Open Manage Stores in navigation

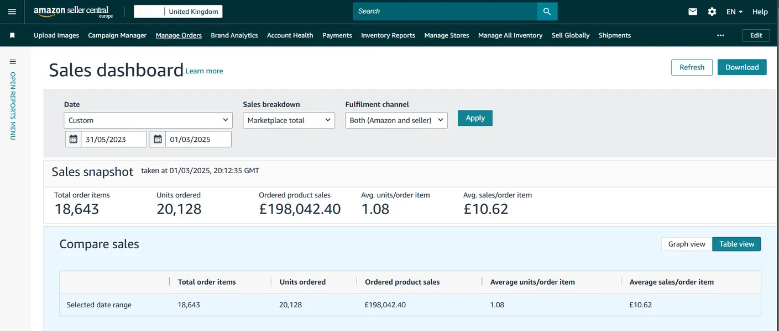[447, 35]
